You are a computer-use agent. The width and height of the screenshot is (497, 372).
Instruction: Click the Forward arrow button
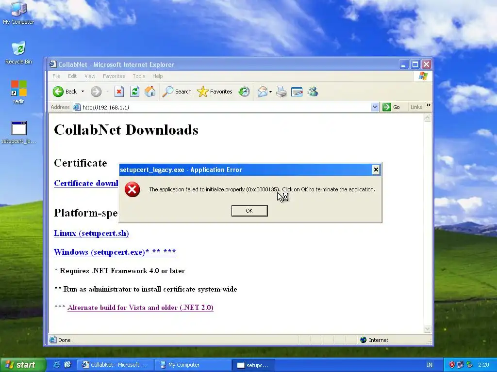[x=96, y=92]
